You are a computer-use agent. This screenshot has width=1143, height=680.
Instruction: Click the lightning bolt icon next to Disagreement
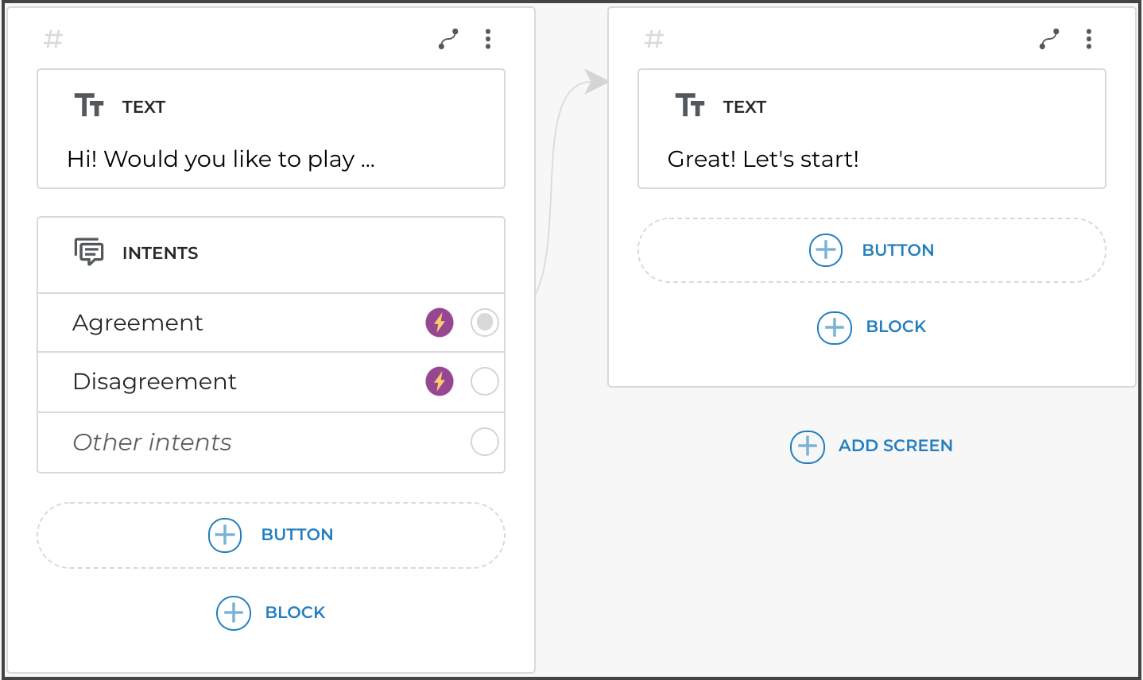point(440,381)
